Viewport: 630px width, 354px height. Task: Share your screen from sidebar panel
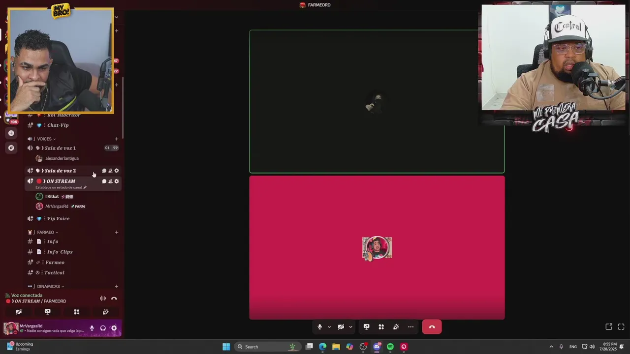48,312
